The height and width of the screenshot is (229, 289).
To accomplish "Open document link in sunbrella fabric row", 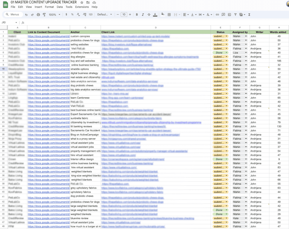I will (x=49, y=118).
